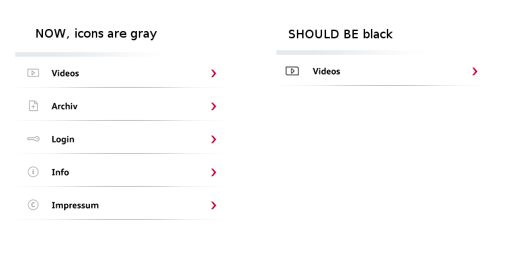Screen dimensions: 529x264
Task: Select the Login menu label
Action: pyautogui.click(x=63, y=139)
